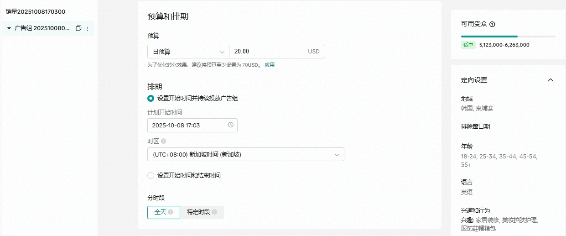The image size is (566, 236).
Task: Click the help icon inside the 特定时段 button
Action: click(x=214, y=212)
